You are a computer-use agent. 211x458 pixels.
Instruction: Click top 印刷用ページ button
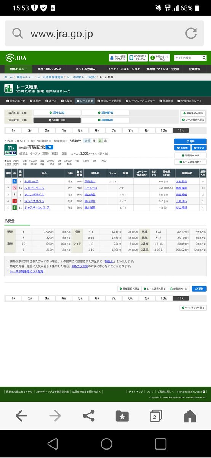pos(190,155)
